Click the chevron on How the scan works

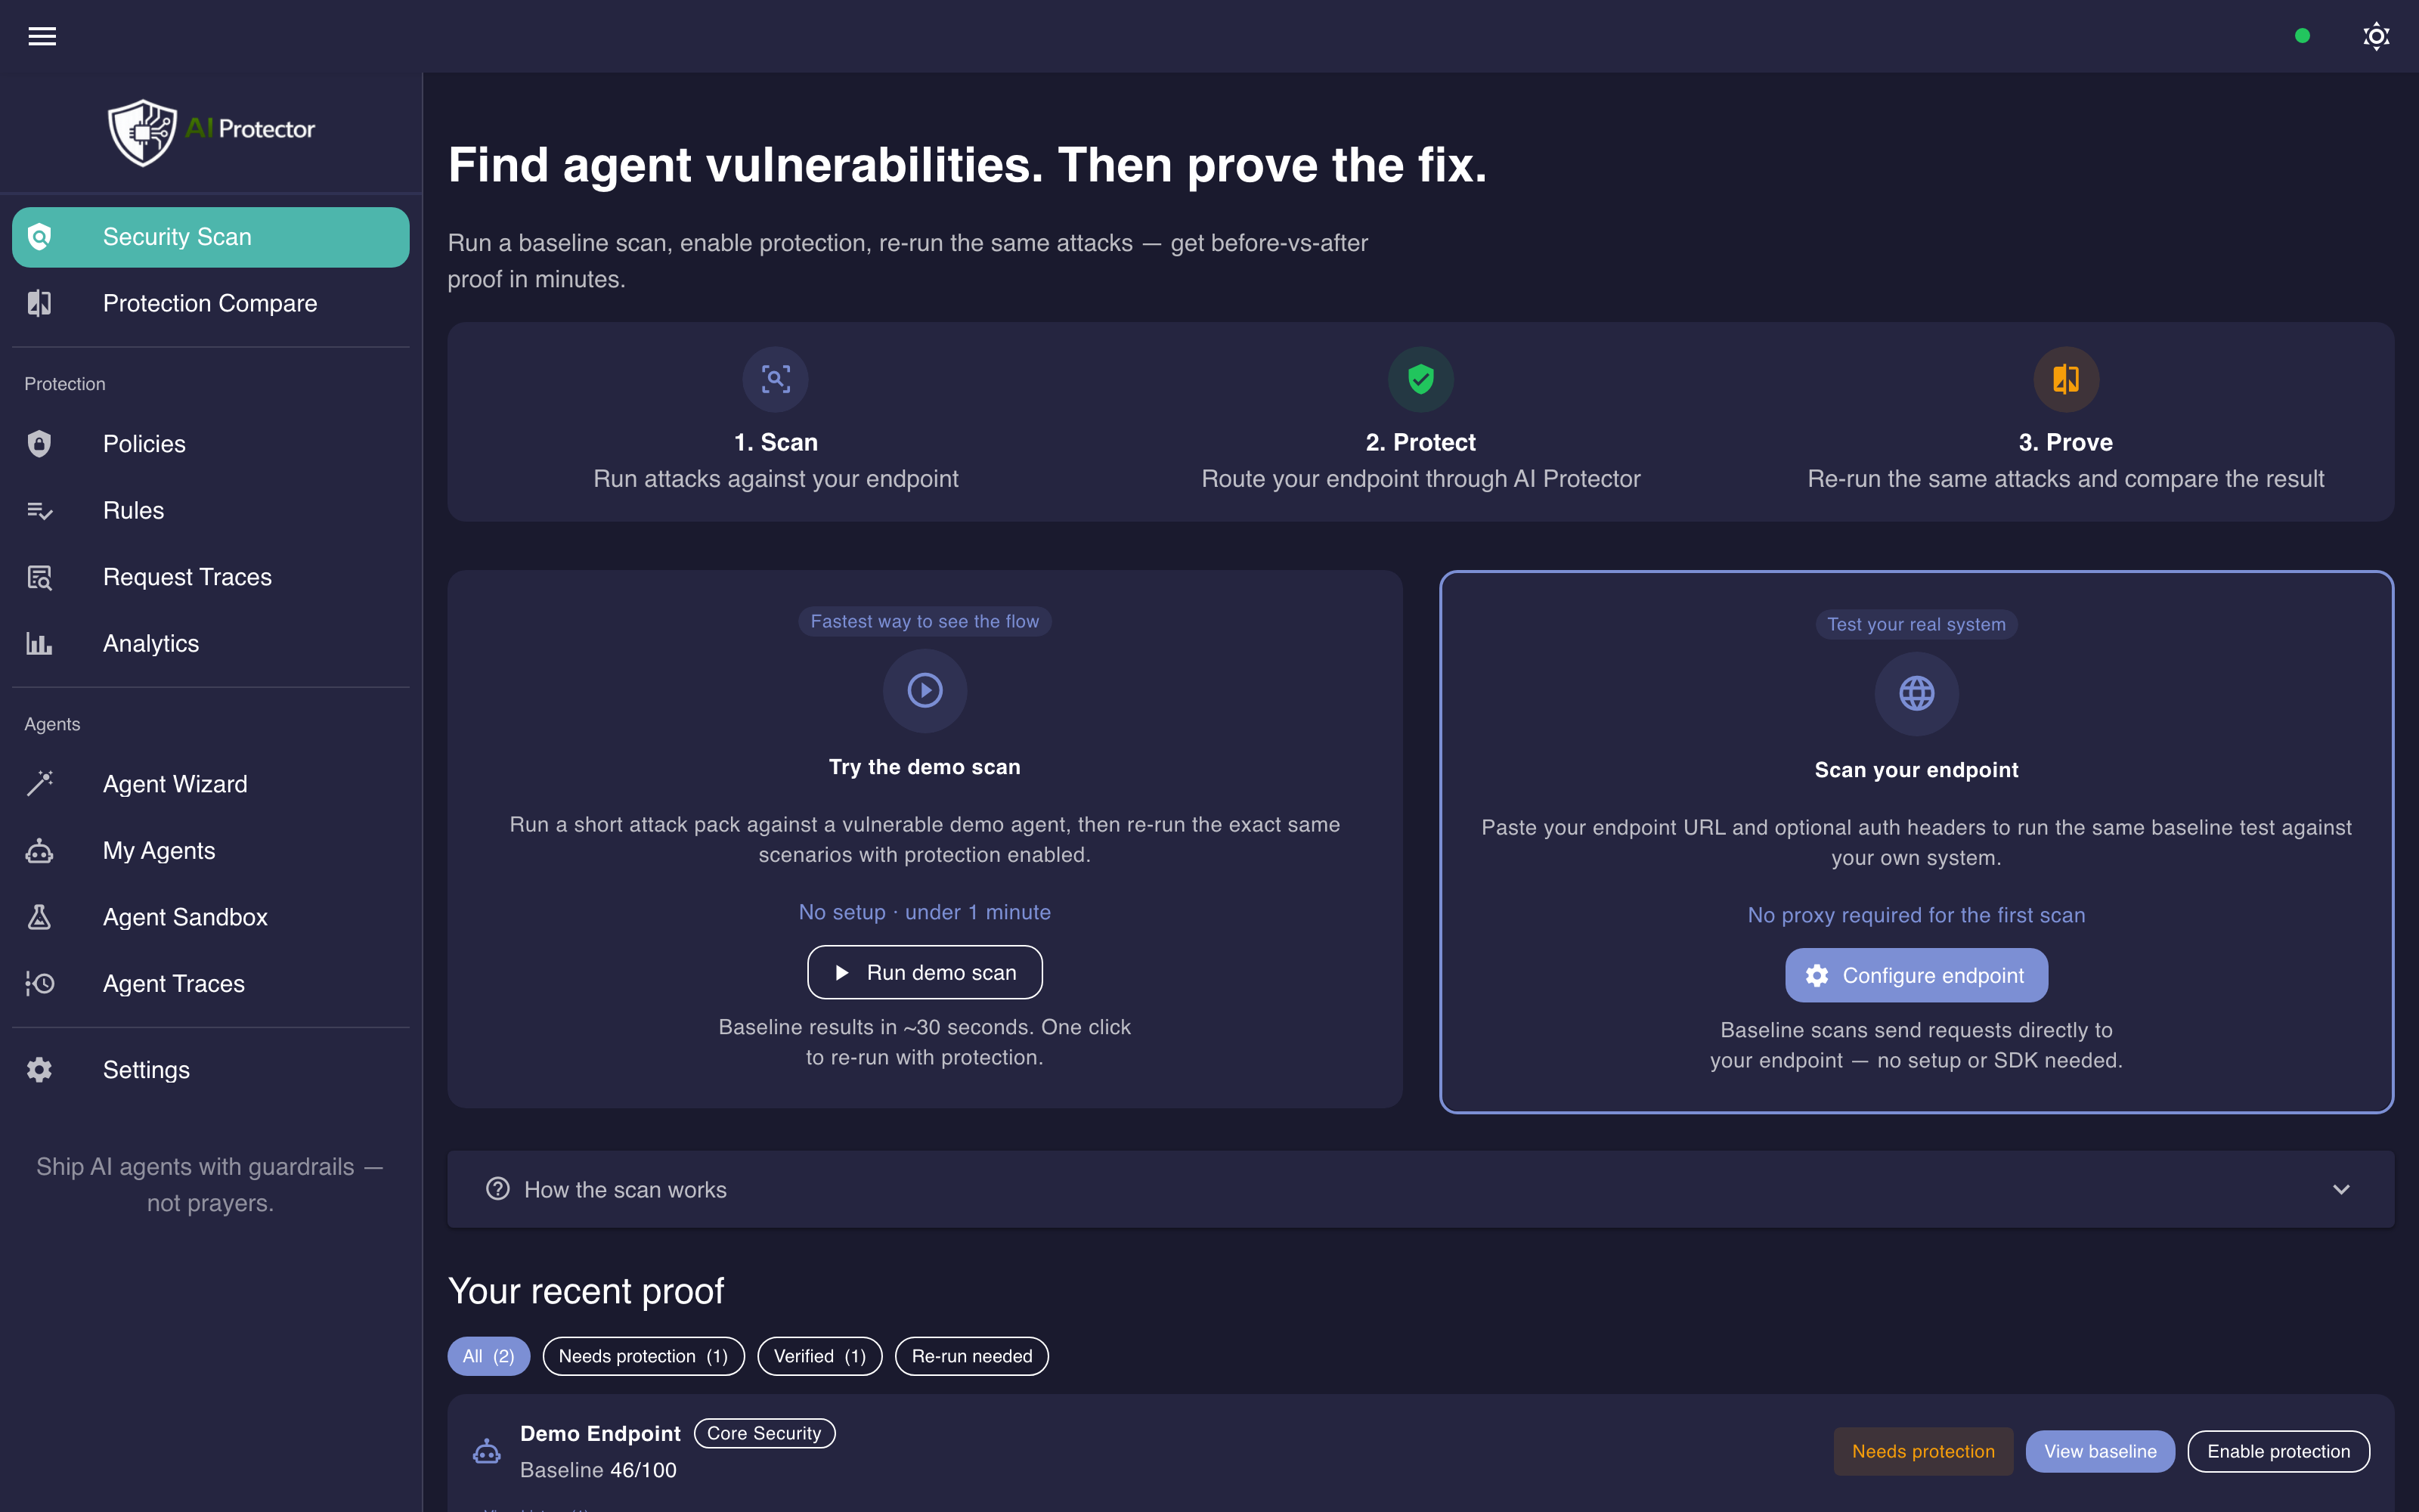[2341, 1189]
